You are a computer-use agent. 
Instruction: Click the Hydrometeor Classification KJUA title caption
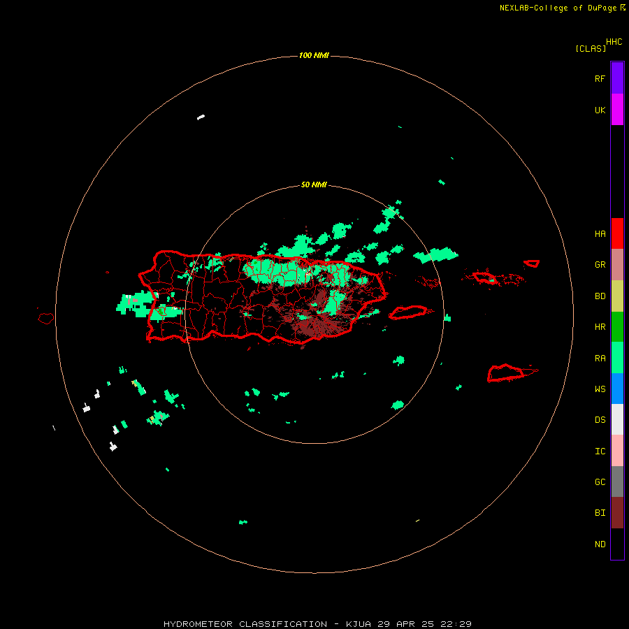(317, 624)
